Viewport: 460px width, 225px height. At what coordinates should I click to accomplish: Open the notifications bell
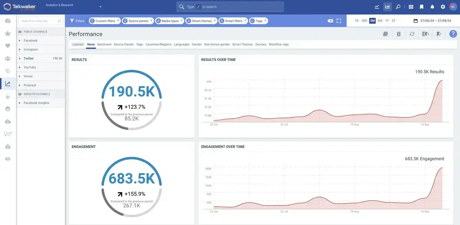pos(432,7)
